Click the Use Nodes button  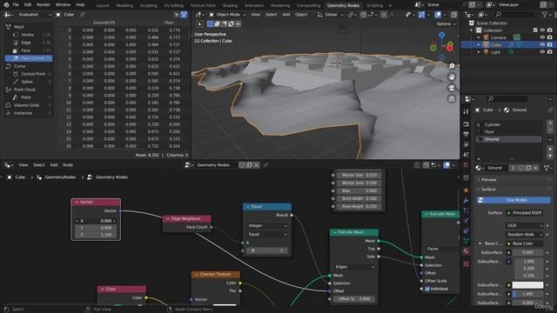[513, 200]
